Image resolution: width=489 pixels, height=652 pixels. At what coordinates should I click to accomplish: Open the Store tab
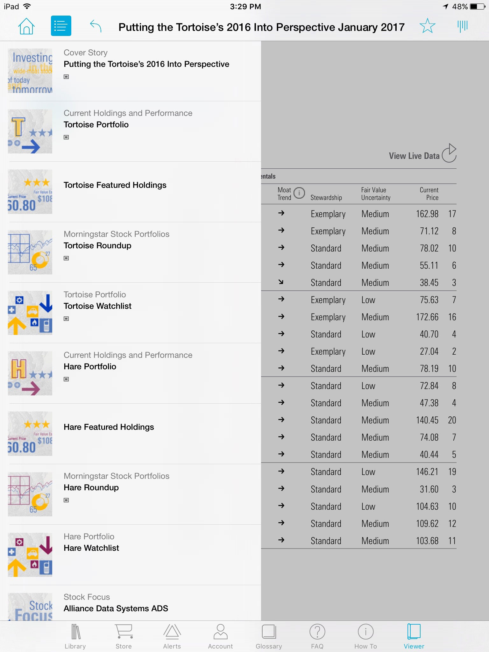[x=124, y=636]
